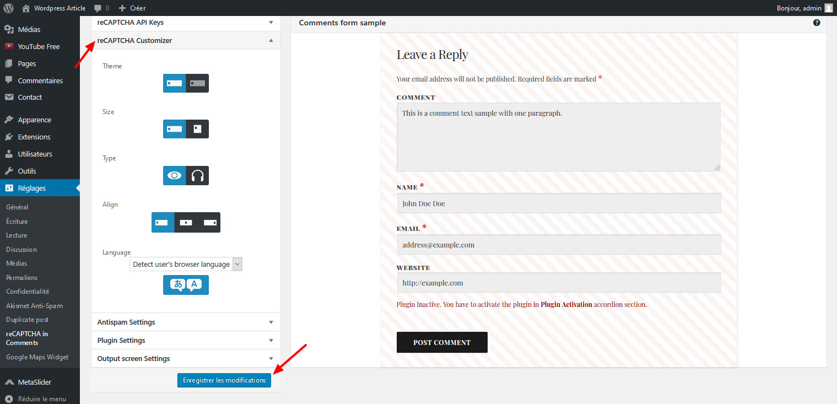Open Lecture settings submenu item
This screenshot has width=837, height=404.
[17, 235]
